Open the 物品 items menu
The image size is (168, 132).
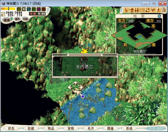coord(51,128)
